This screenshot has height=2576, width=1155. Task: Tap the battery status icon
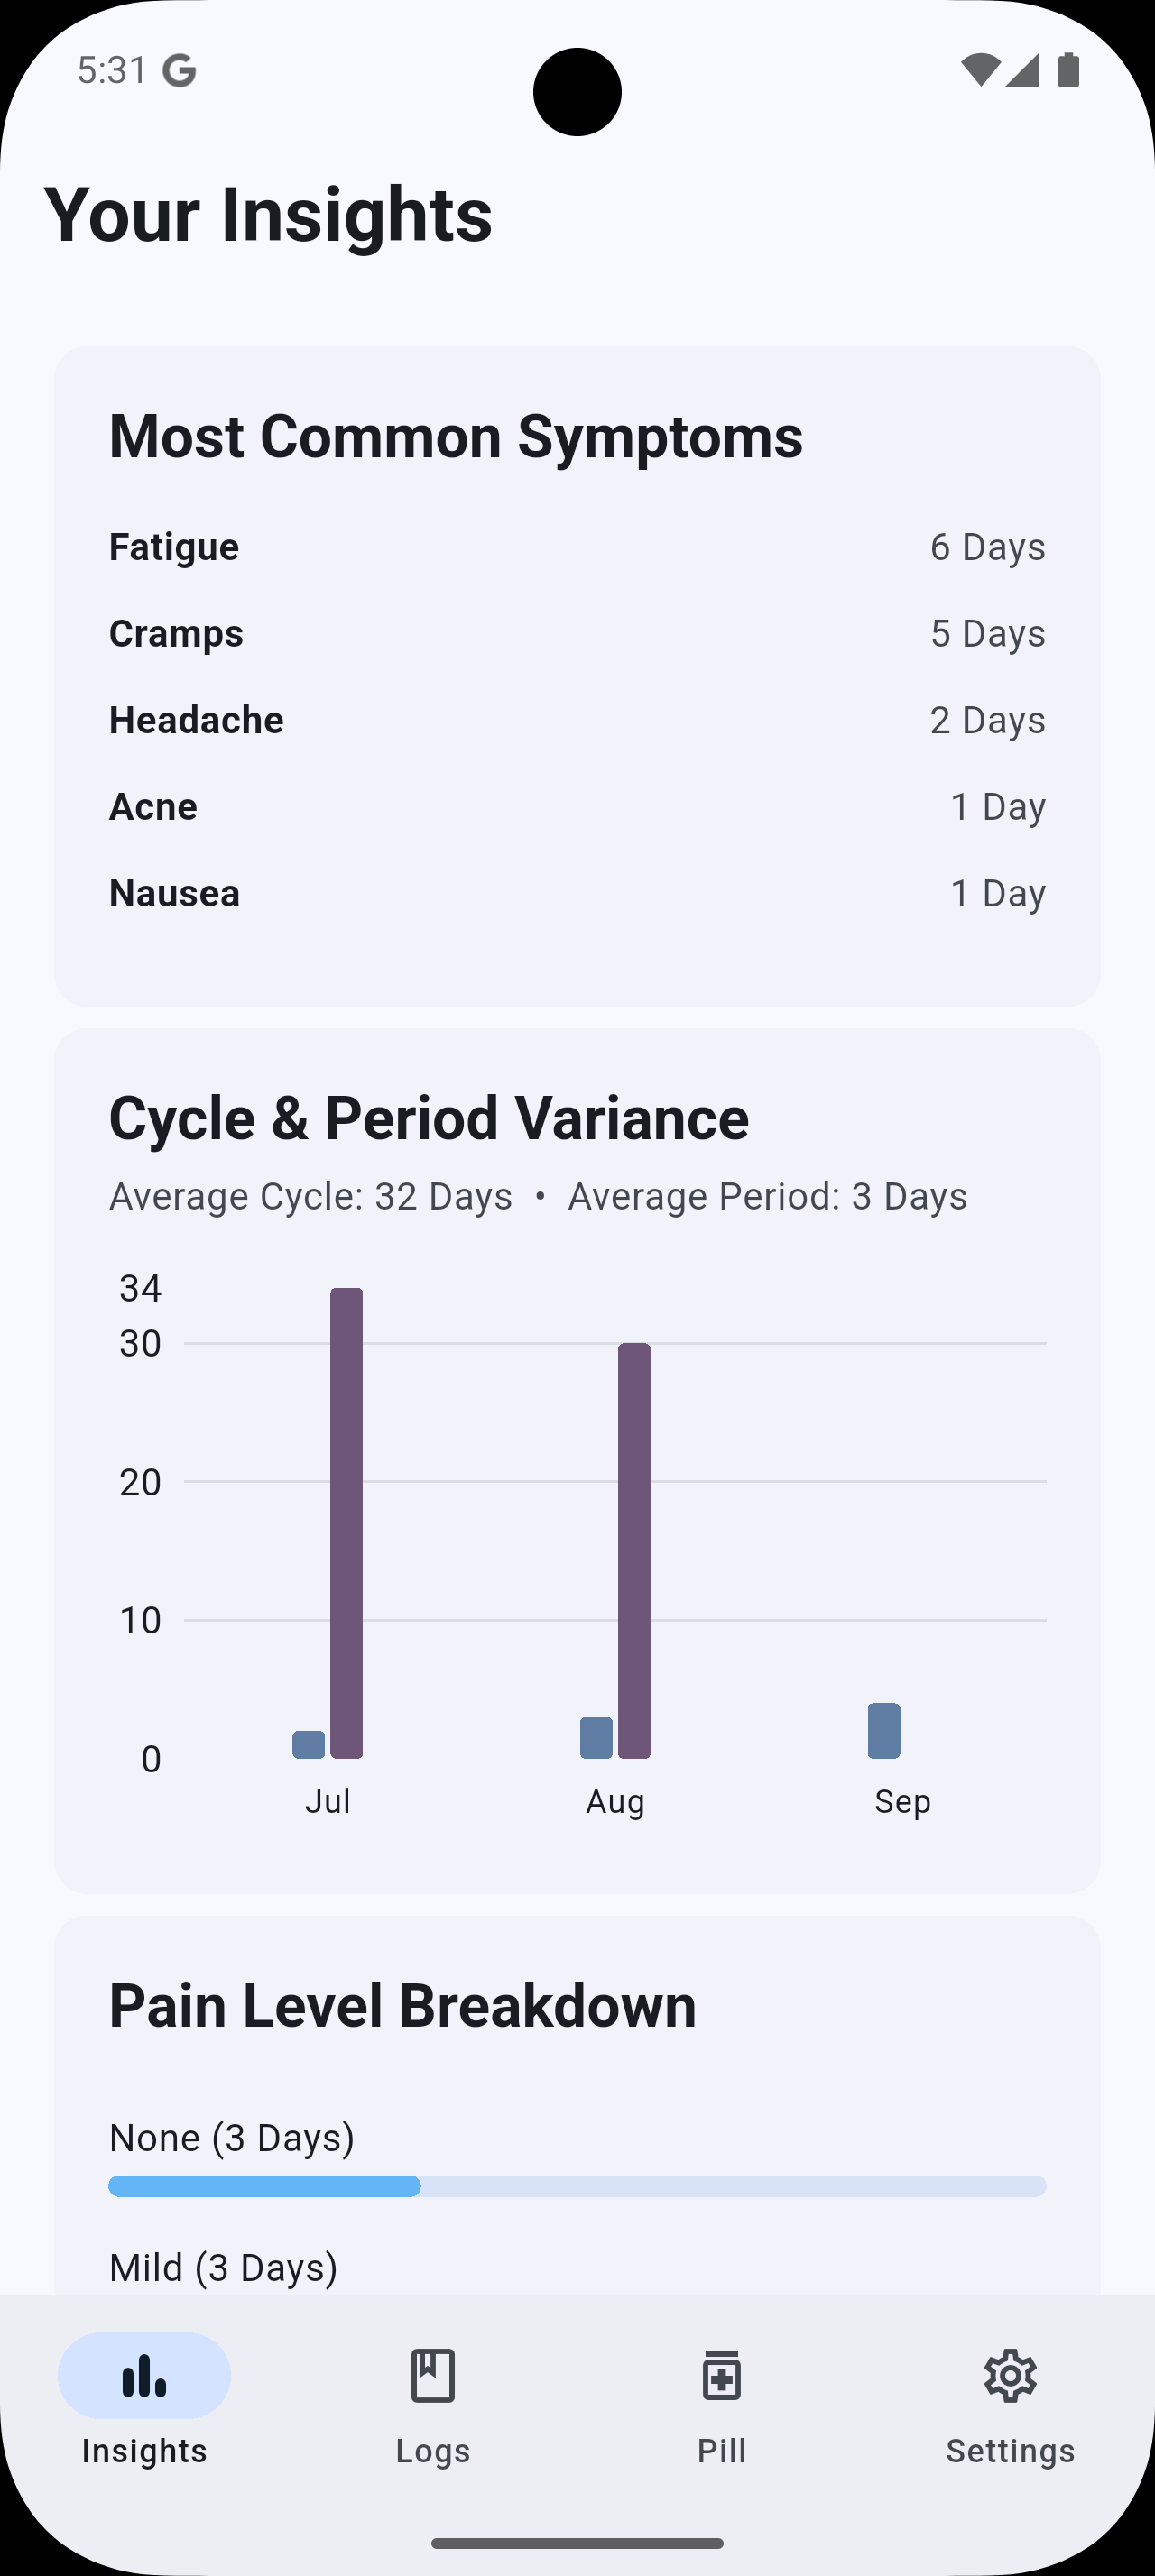1068,70
